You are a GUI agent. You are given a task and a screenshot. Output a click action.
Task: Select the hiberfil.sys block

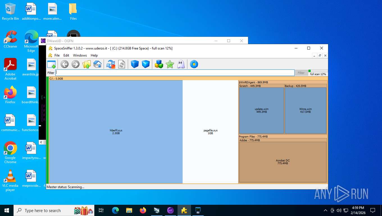(x=116, y=132)
